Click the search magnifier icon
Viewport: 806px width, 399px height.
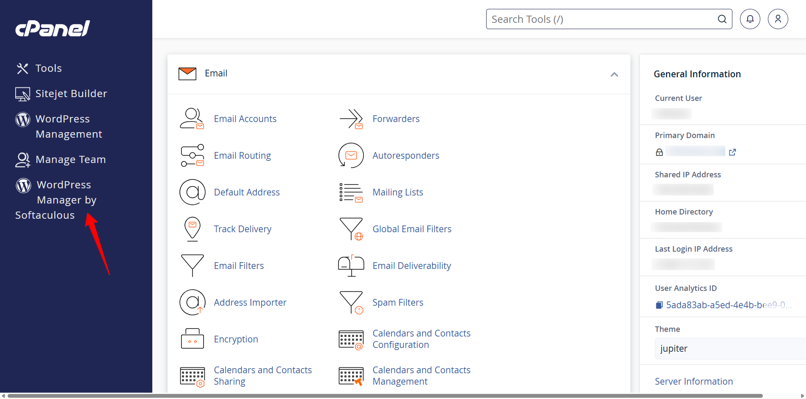click(722, 19)
